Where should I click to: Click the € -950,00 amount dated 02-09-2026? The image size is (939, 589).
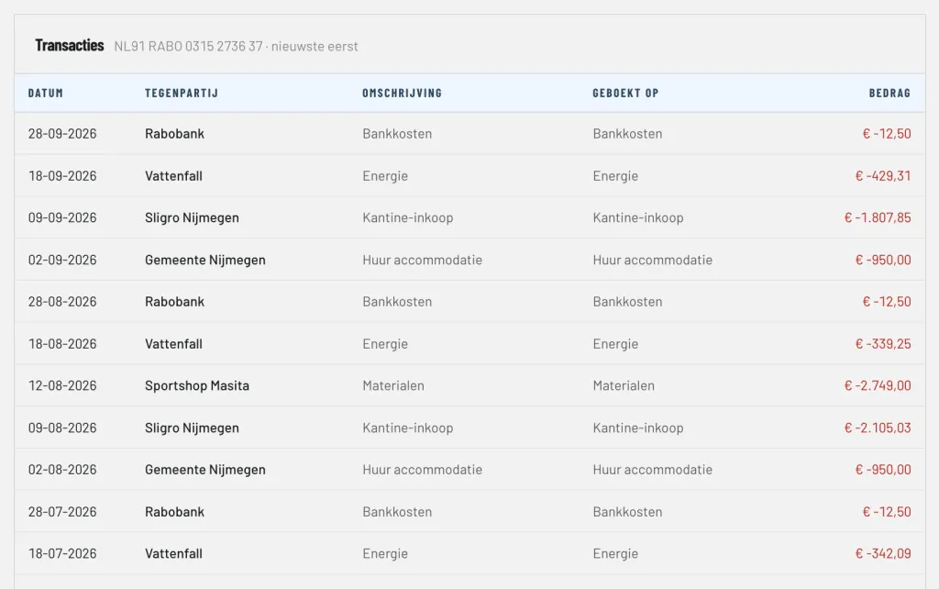click(883, 260)
